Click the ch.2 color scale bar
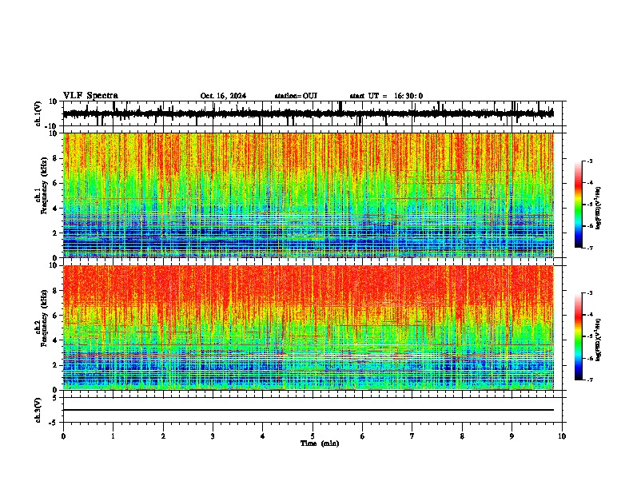The width and height of the screenshot is (633, 489). (x=579, y=336)
